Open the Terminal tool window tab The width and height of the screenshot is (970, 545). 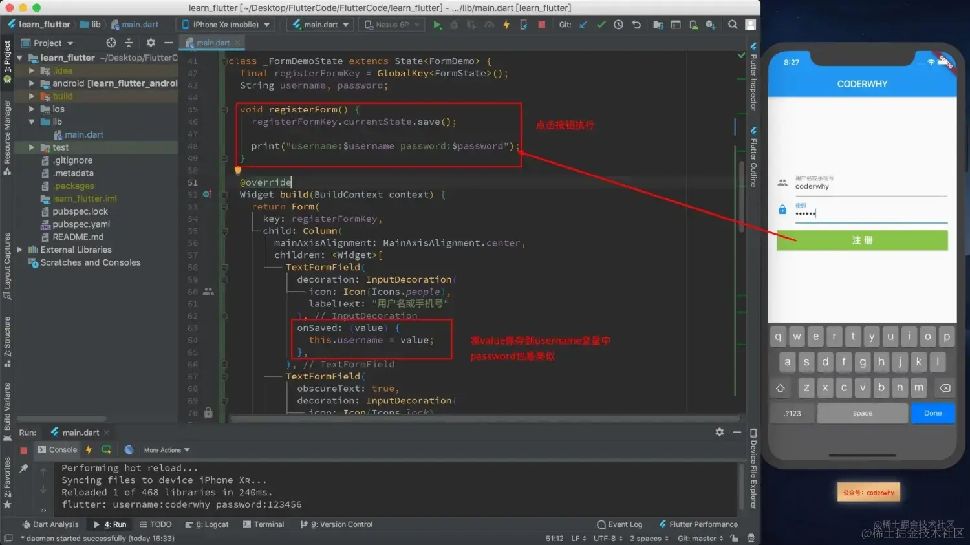coord(264,524)
